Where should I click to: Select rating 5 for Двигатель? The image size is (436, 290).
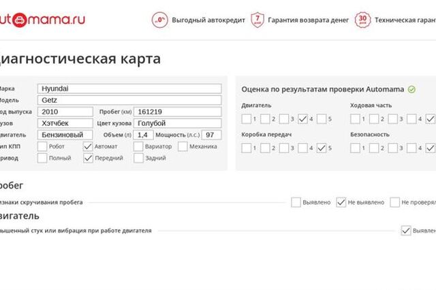(x=322, y=119)
